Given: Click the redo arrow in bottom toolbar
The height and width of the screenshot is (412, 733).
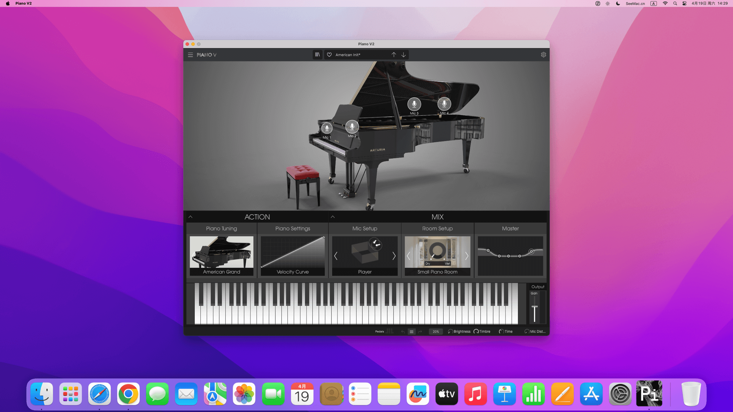Looking at the screenshot, I should (x=420, y=332).
